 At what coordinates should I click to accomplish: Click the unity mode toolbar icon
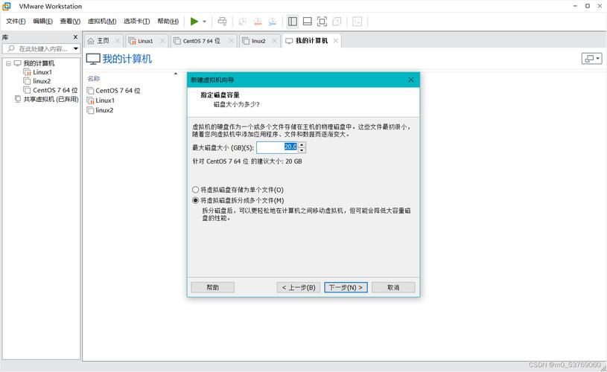pyautogui.click(x=337, y=22)
